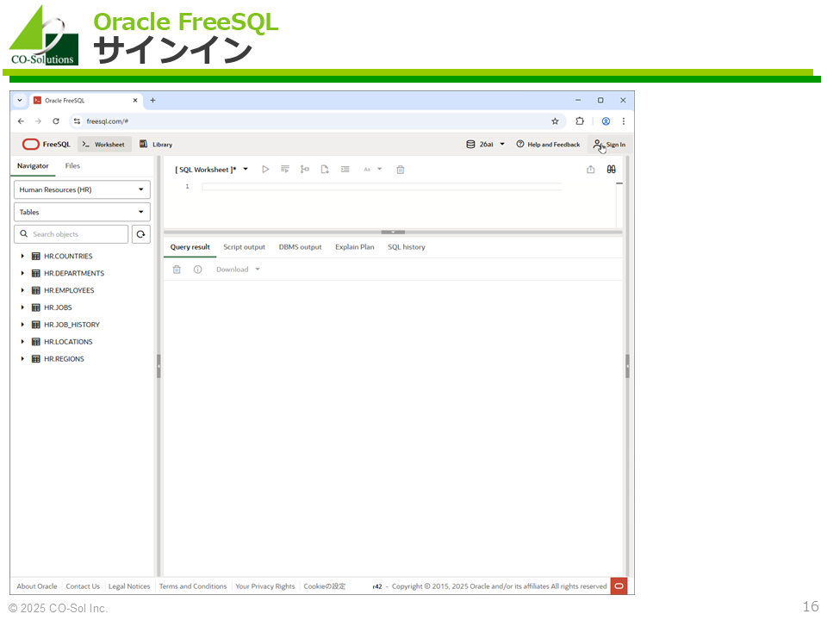827x620 pixels.
Task: Click the binoculars find icon
Action: tap(611, 170)
